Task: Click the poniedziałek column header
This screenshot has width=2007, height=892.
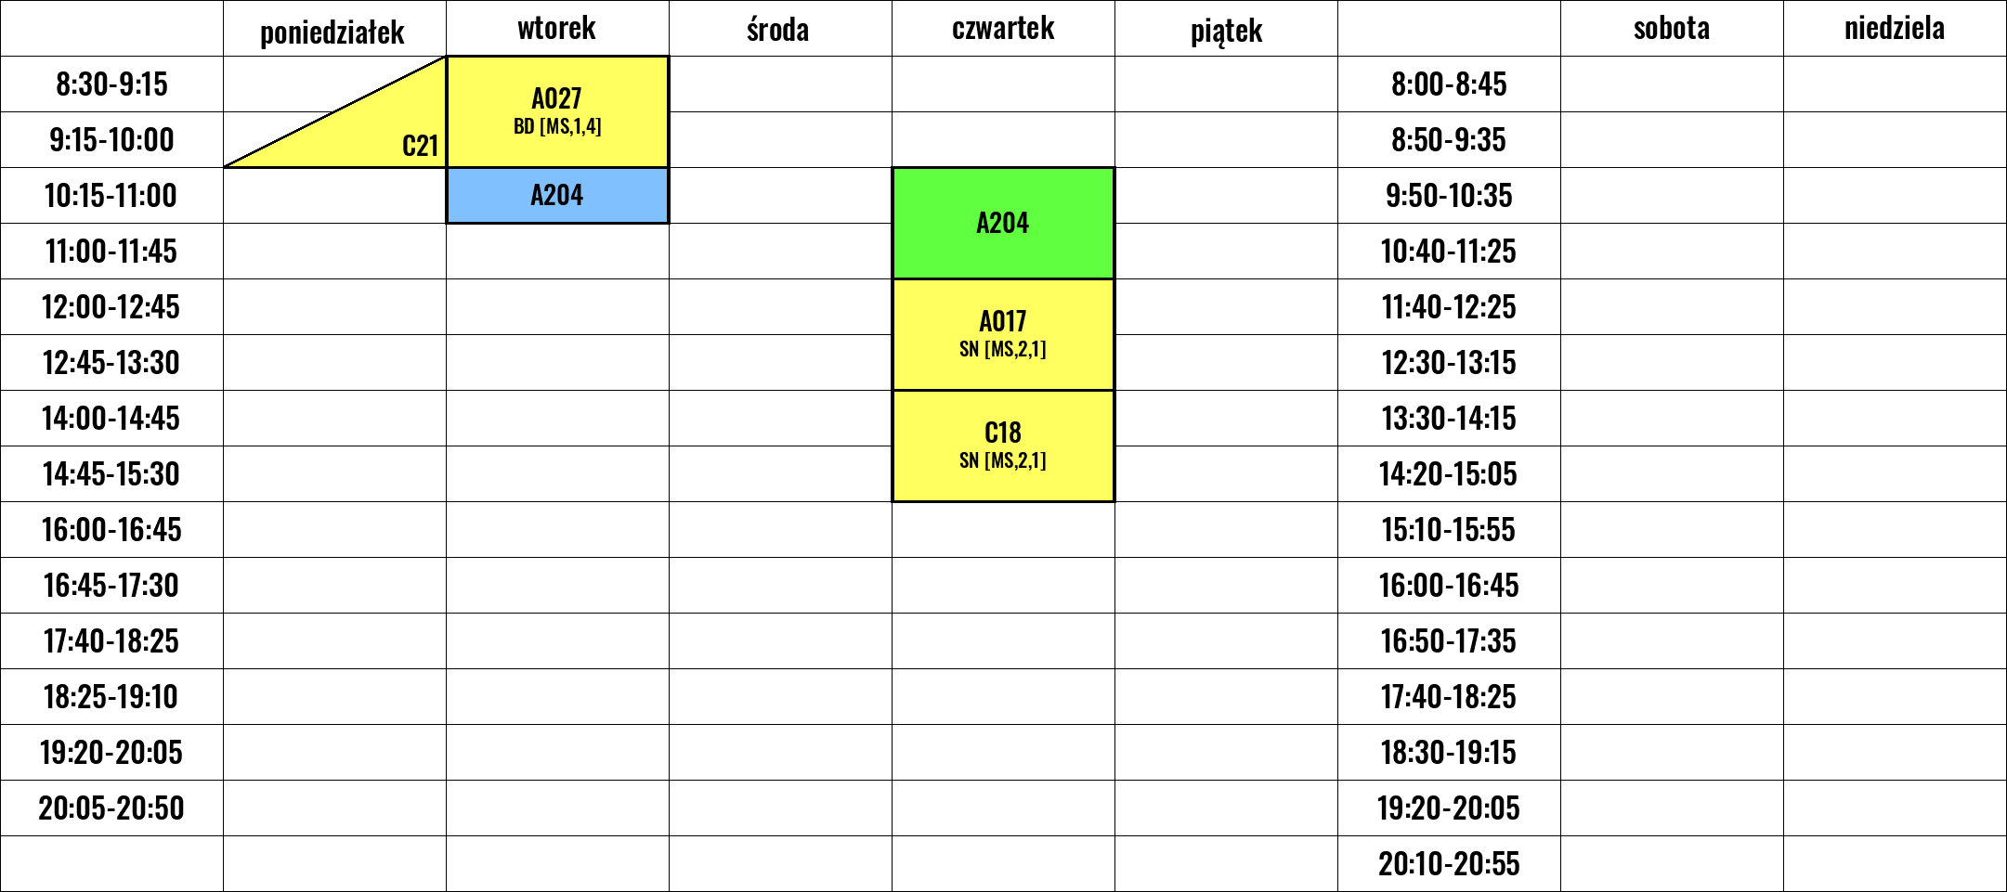Action: click(334, 29)
